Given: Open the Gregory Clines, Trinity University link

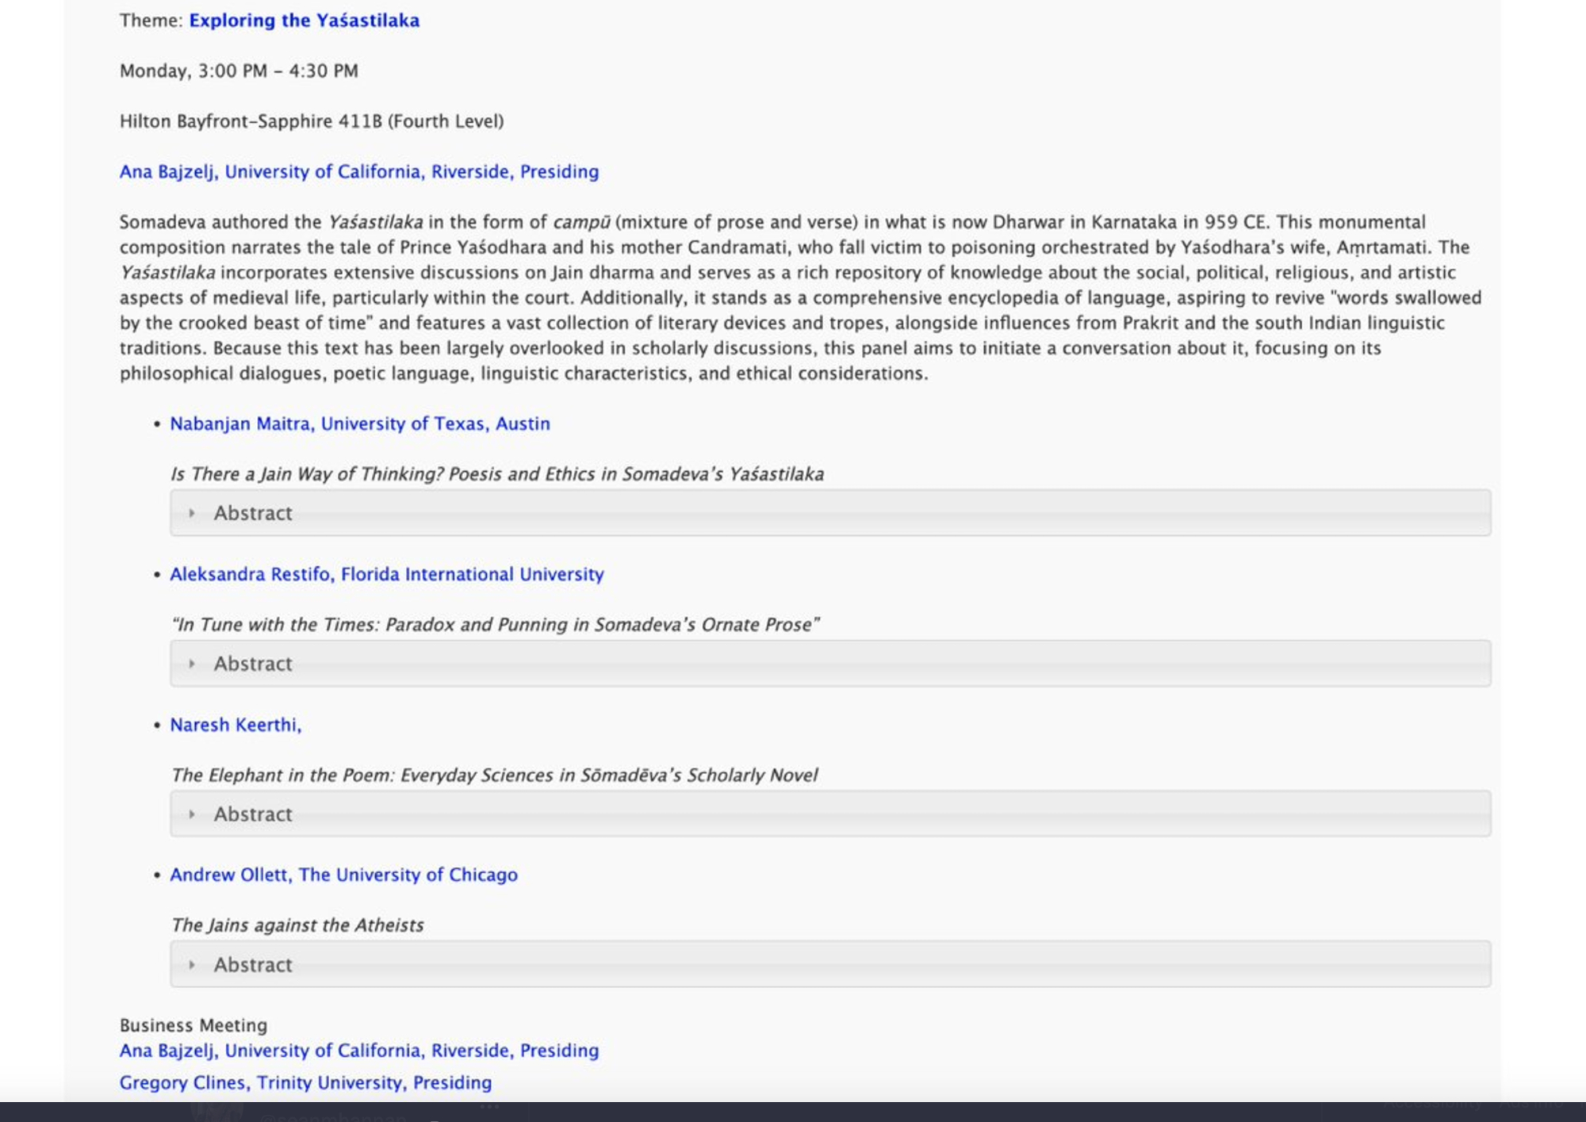Looking at the screenshot, I should (x=305, y=1083).
